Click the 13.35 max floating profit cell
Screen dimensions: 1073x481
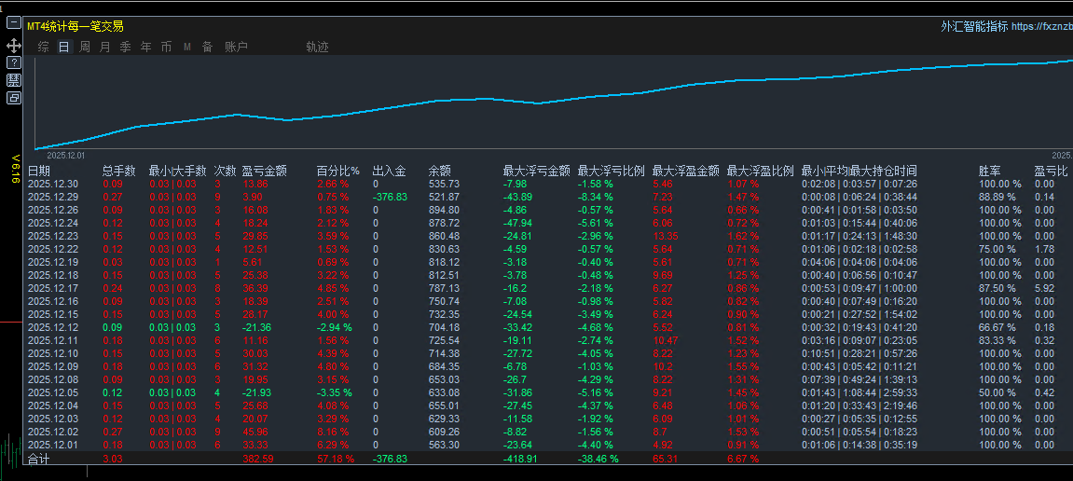[666, 236]
